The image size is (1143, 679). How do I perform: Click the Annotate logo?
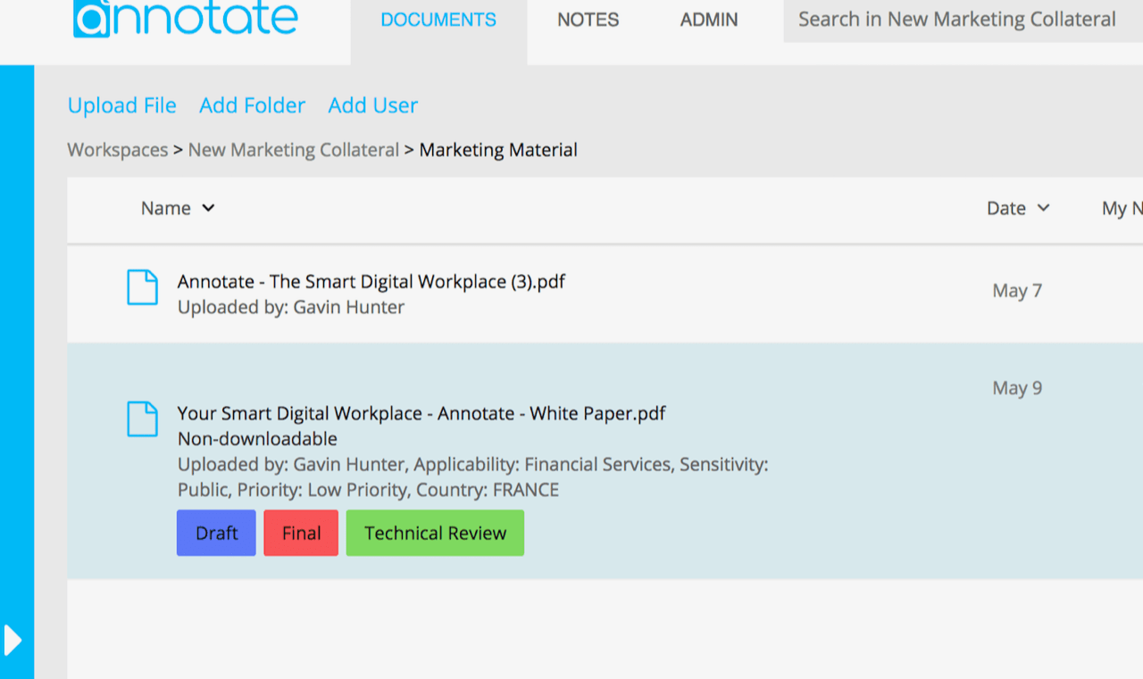[x=186, y=20]
